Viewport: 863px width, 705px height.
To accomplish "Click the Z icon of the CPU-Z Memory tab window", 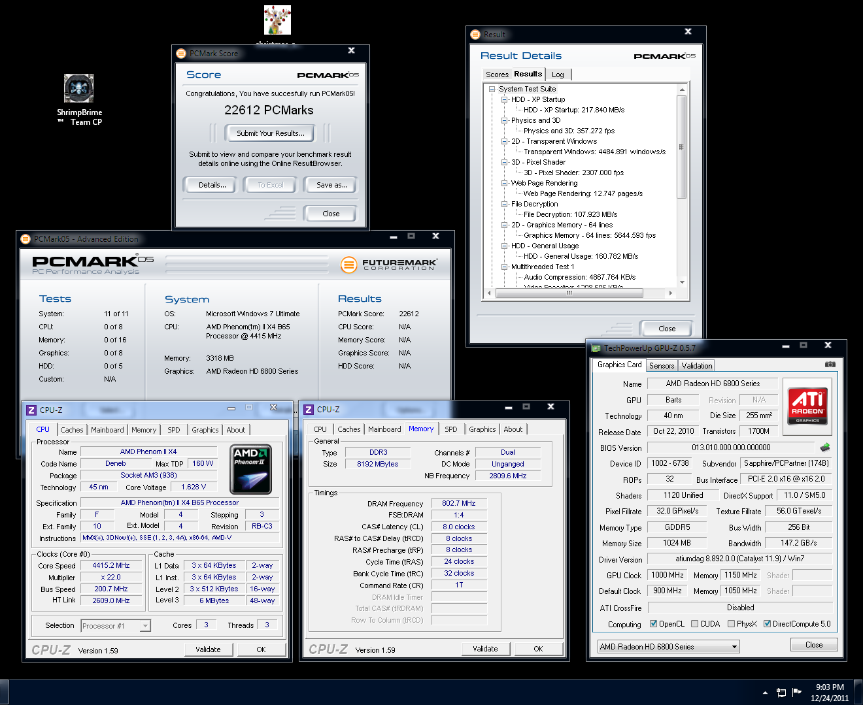I will point(309,410).
